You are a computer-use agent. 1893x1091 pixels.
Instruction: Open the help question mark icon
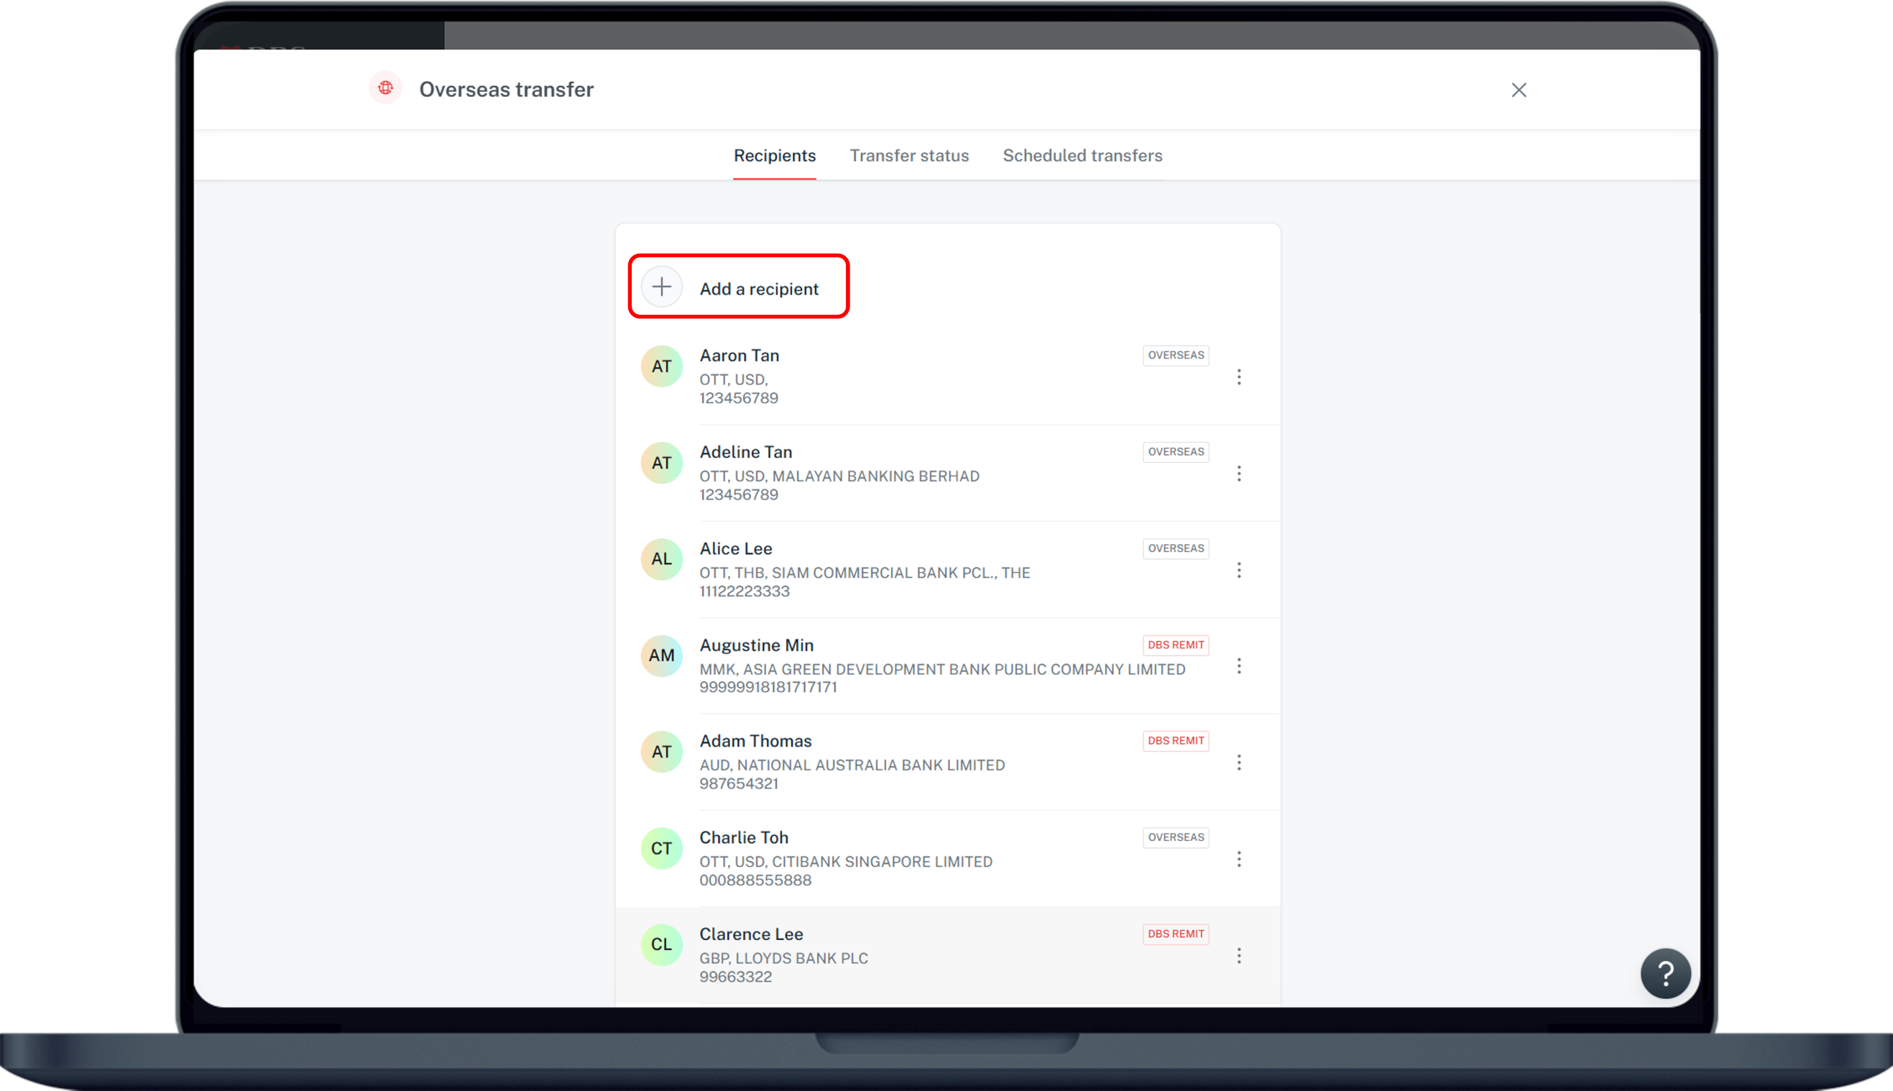[1665, 973]
